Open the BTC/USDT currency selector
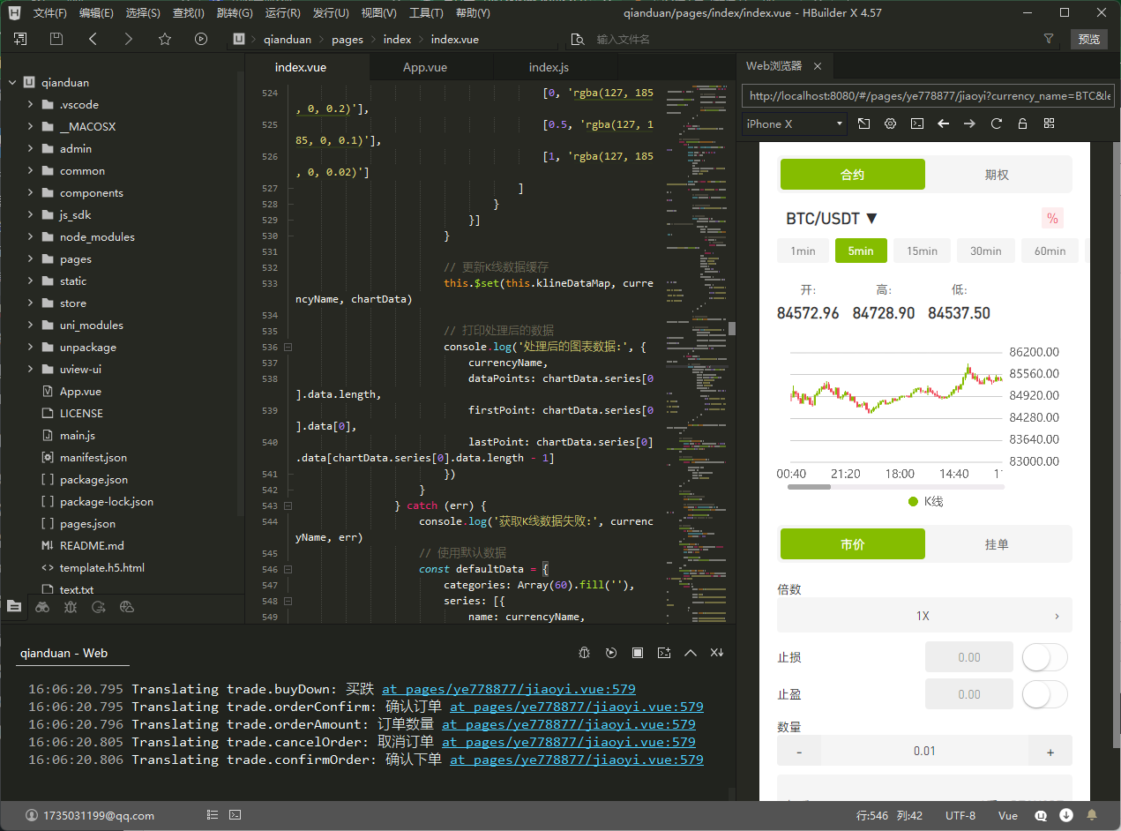 832,218
